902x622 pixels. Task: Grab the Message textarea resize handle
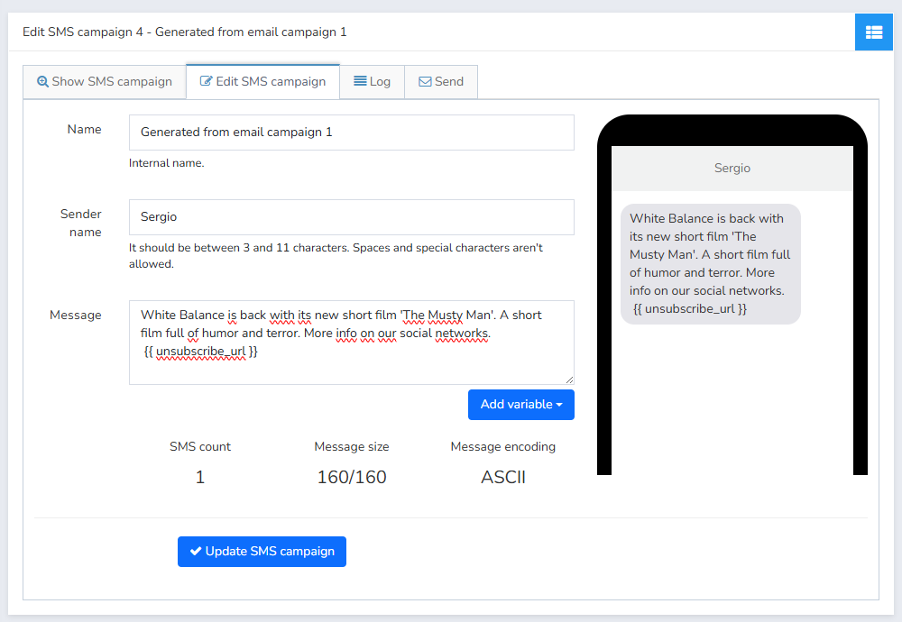569,380
